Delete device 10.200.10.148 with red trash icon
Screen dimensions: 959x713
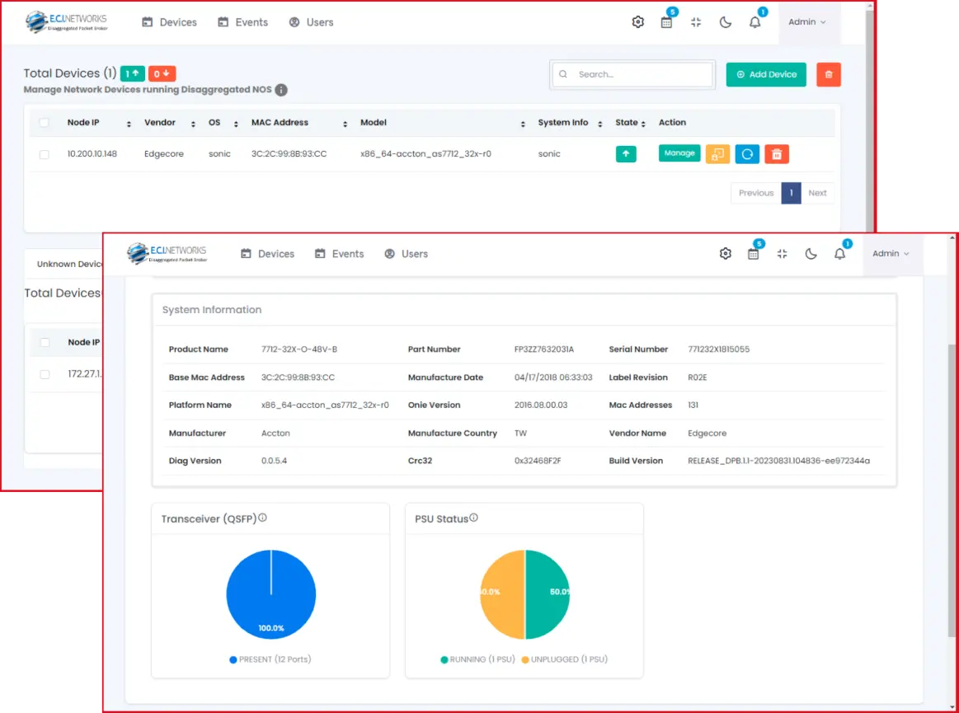click(x=777, y=153)
